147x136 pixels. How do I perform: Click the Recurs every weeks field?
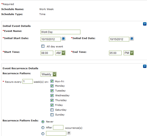pyautogui.click(x=28, y=81)
